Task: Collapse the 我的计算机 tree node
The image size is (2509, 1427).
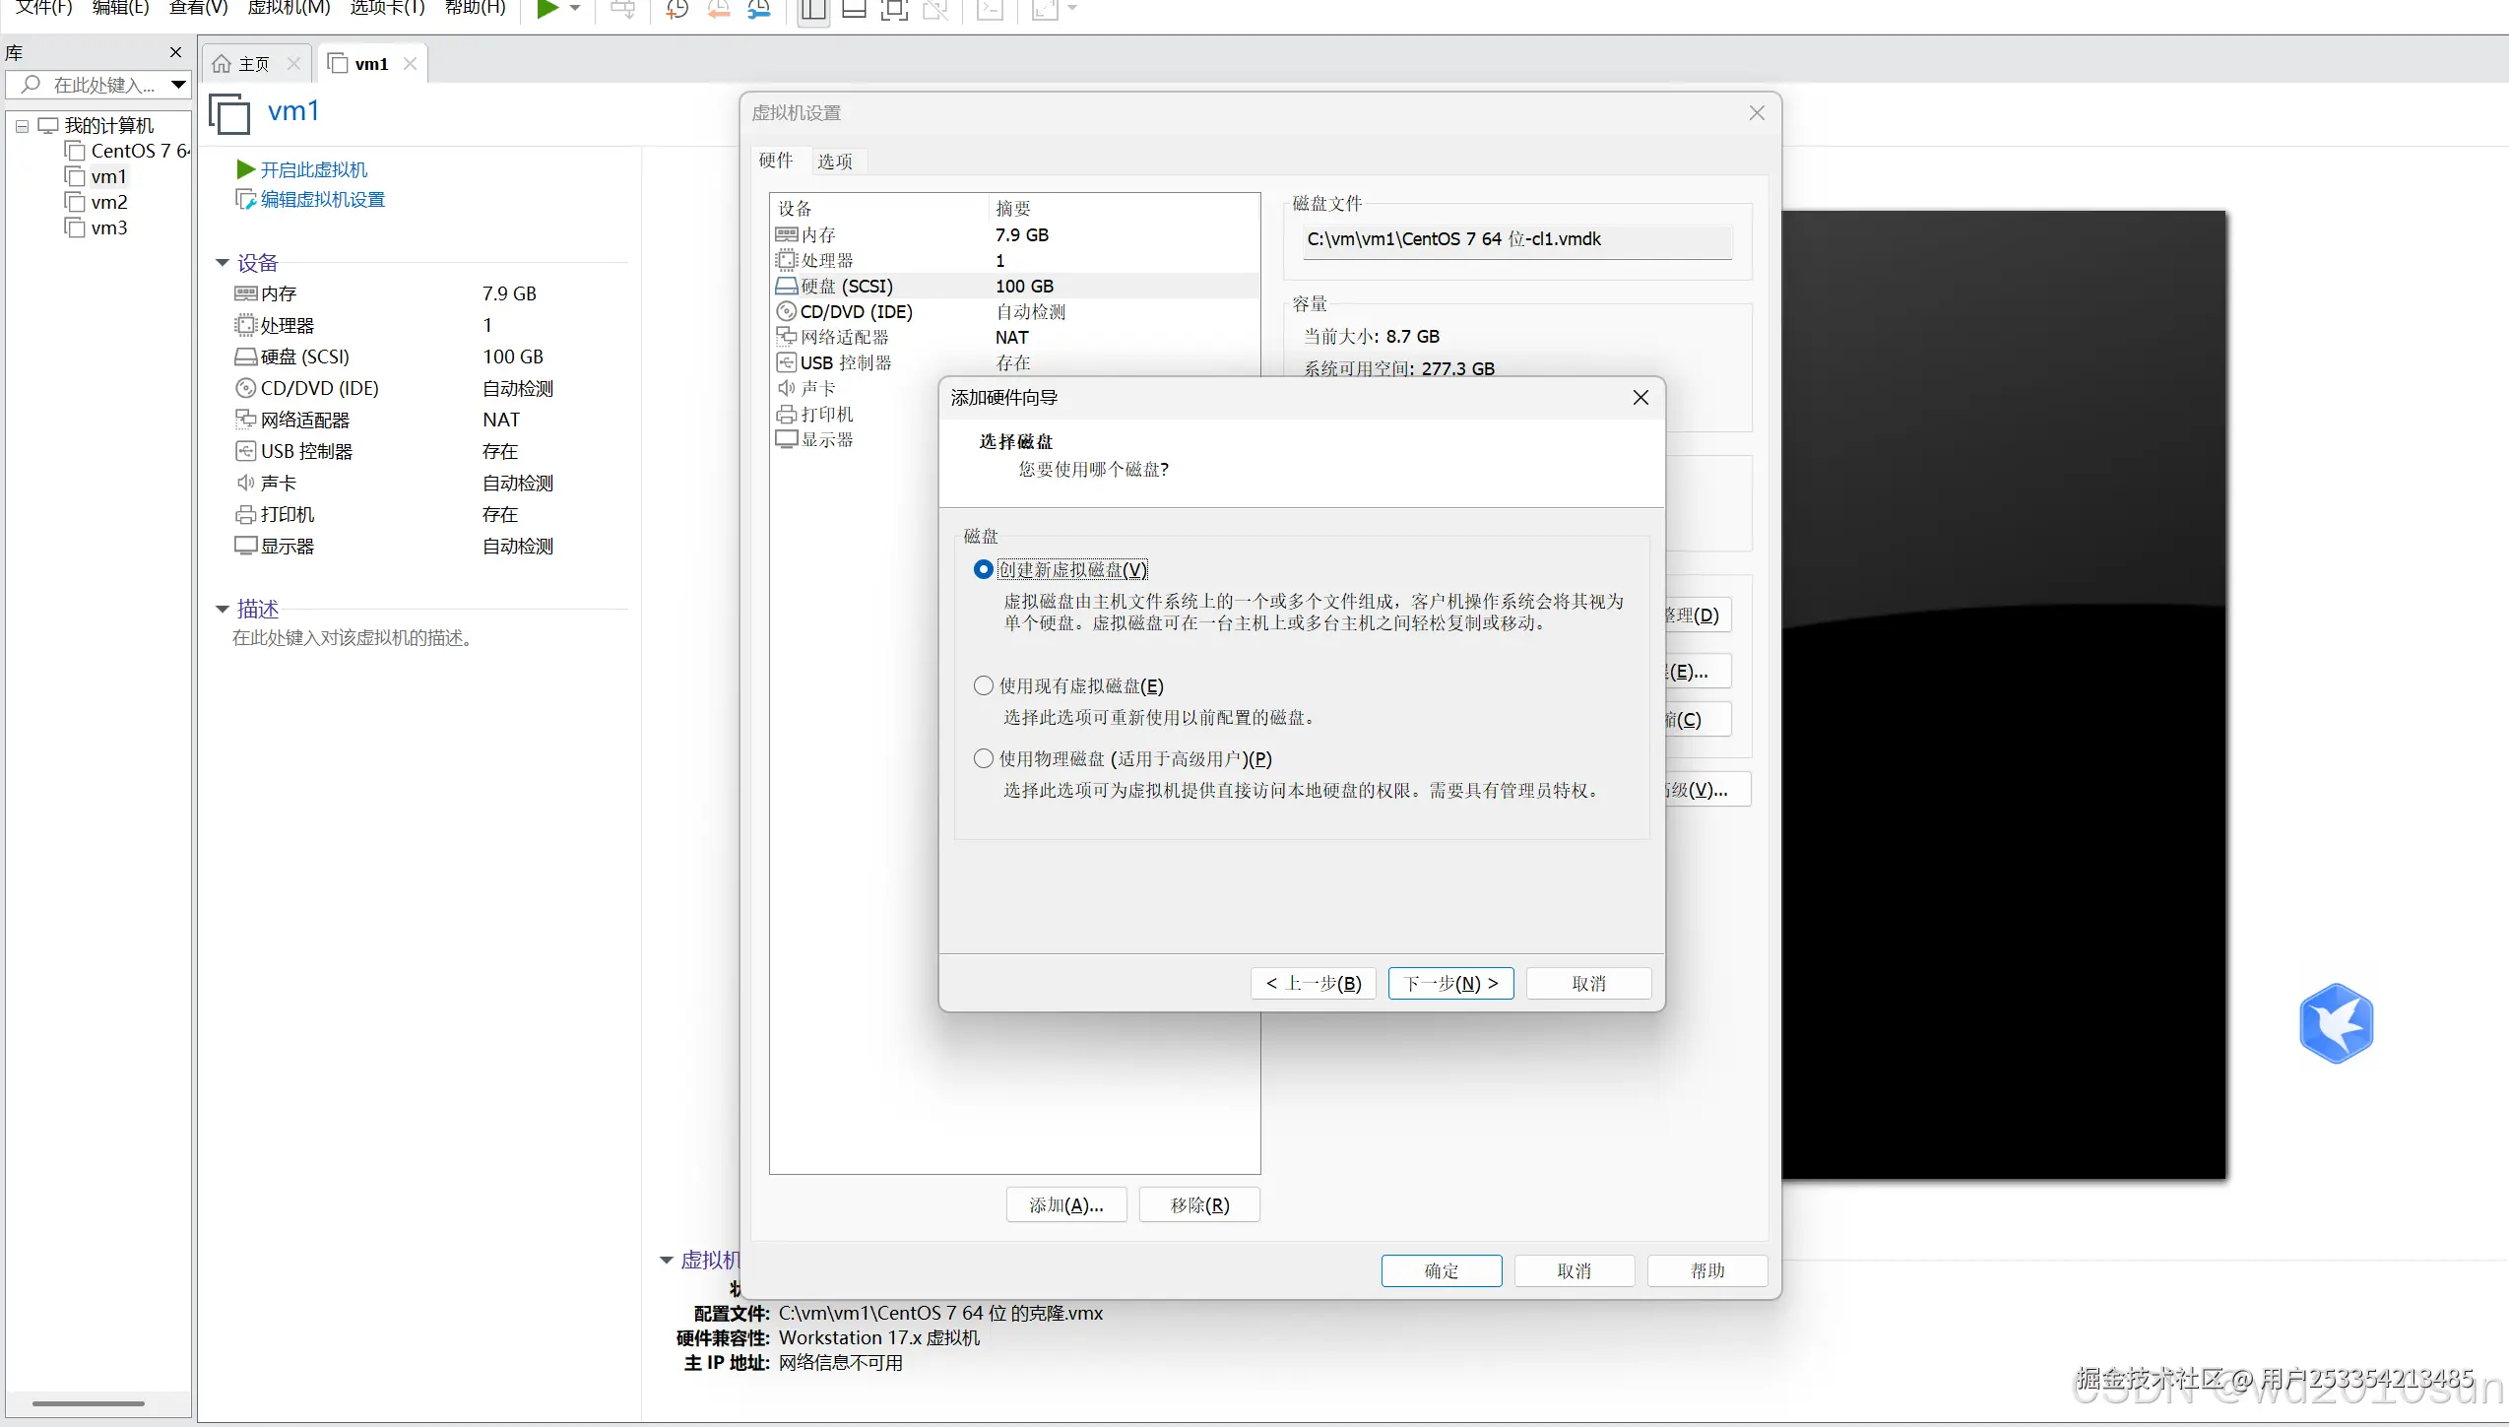Action: 22,126
